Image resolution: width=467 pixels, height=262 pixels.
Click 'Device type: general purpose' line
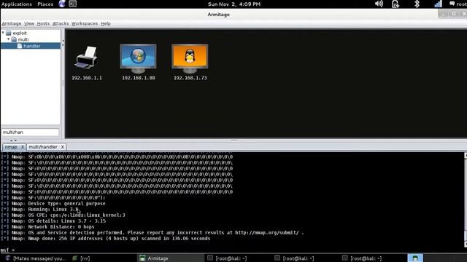pyautogui.click(x=66, y=204)
